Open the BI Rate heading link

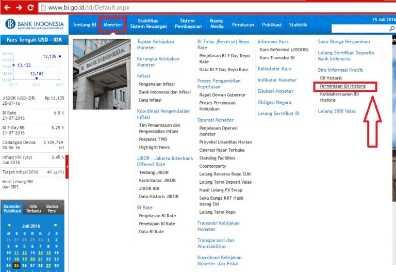(x=144, y=207)
